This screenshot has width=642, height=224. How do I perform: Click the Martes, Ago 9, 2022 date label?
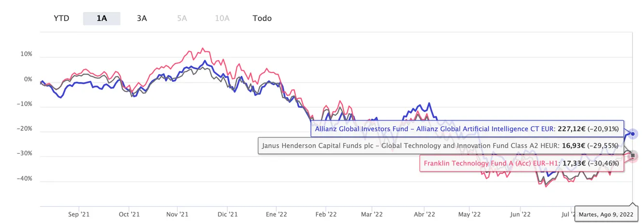607,213
